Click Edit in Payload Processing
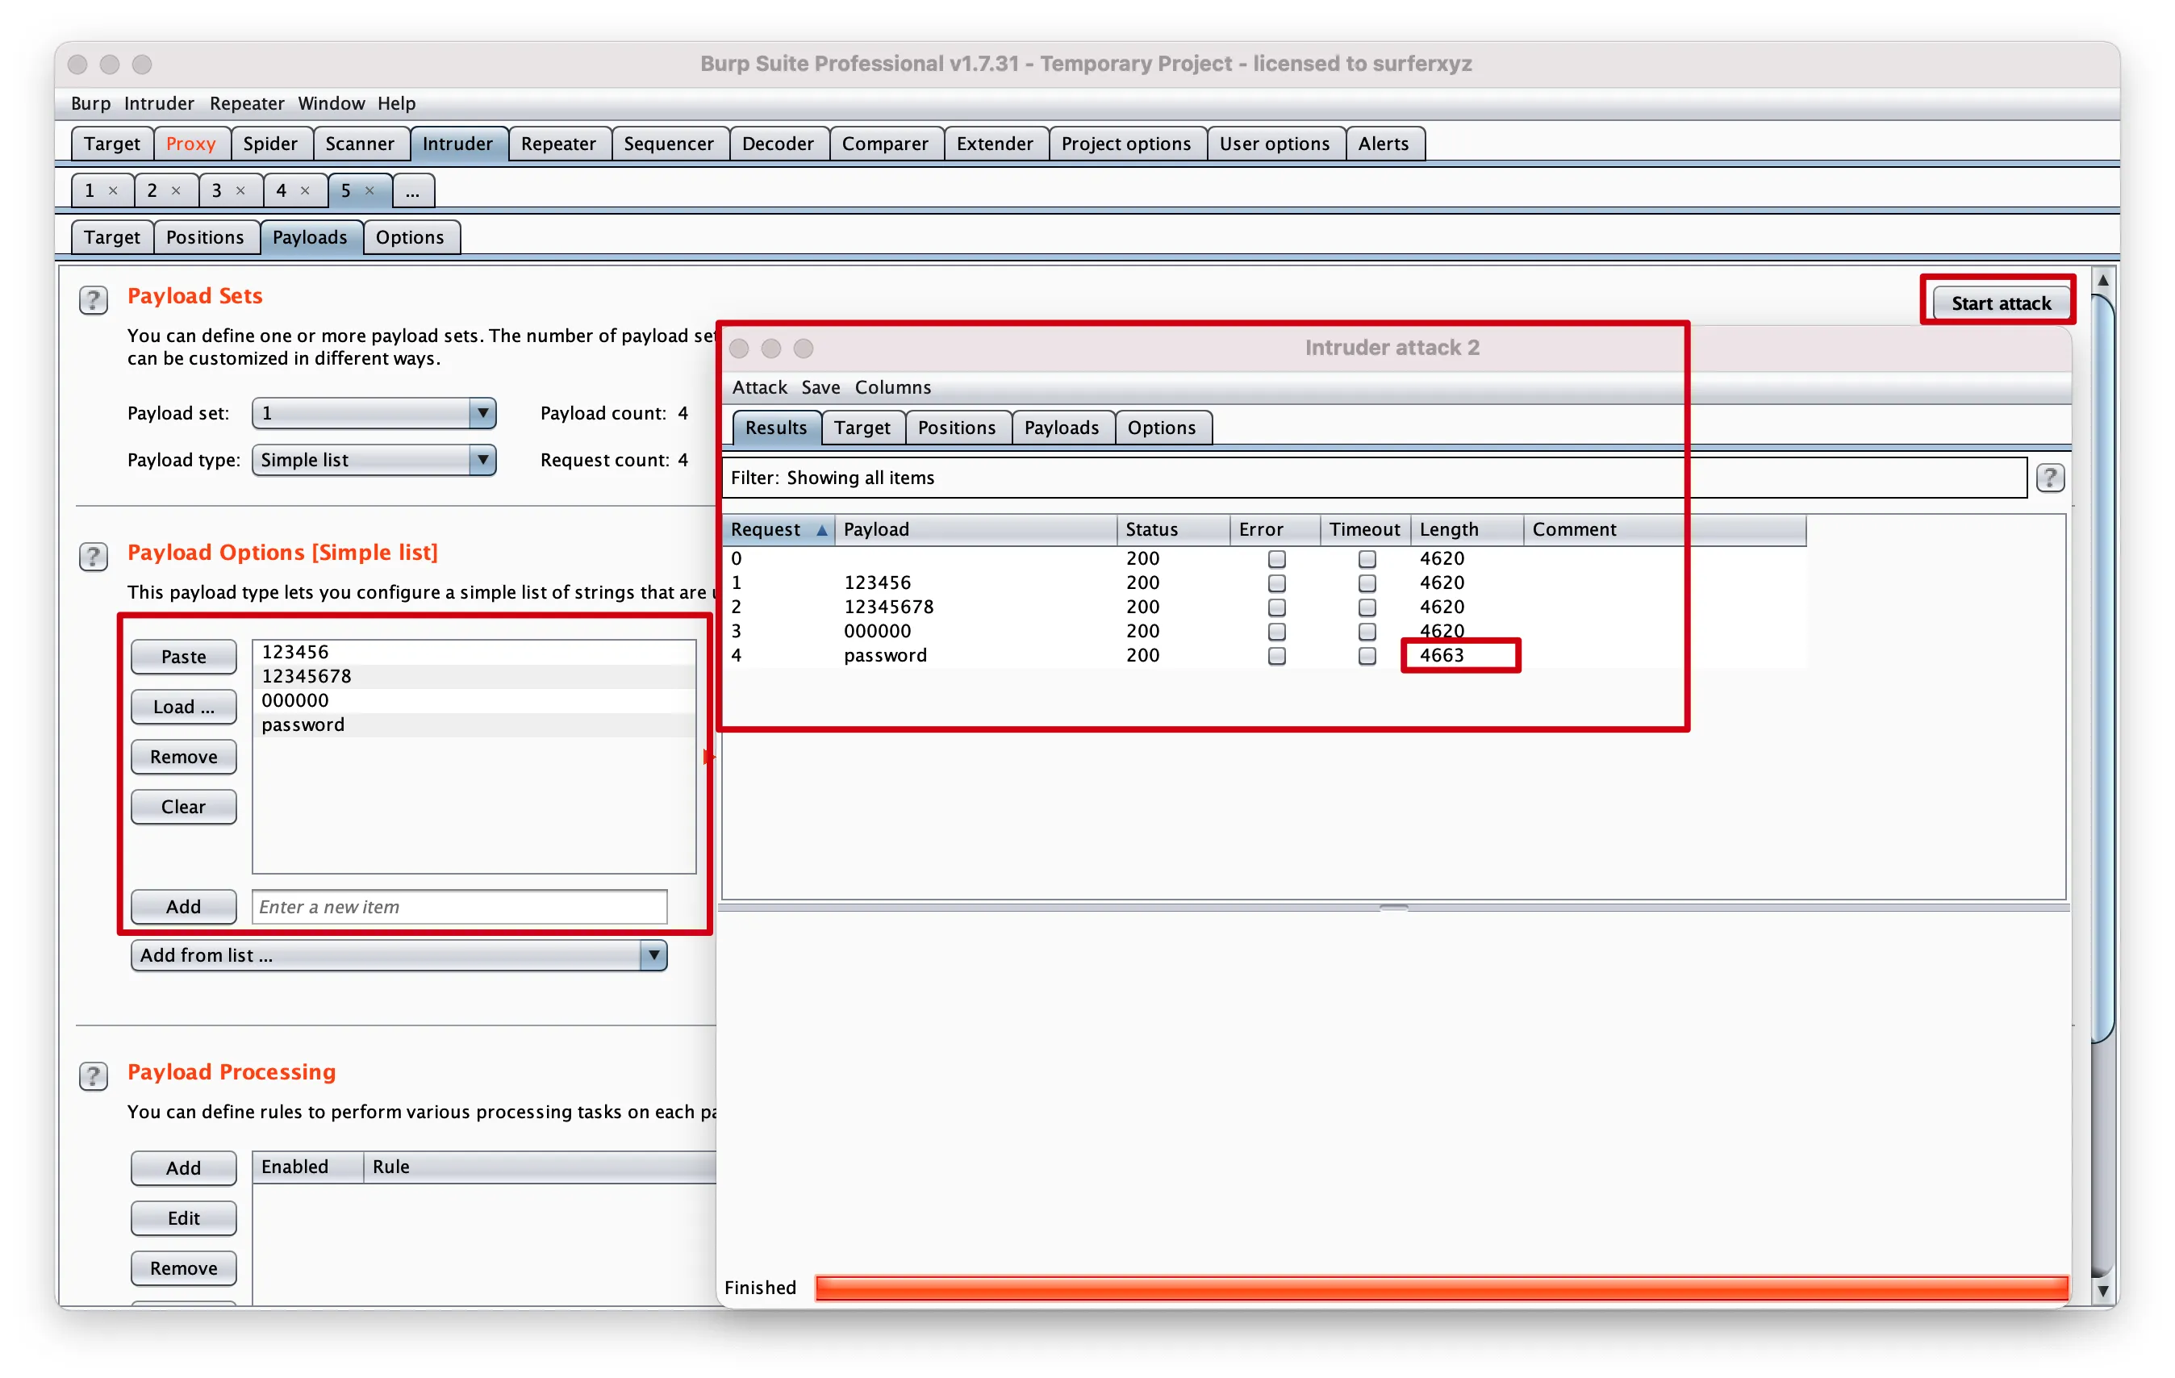 pos(183,1218)
